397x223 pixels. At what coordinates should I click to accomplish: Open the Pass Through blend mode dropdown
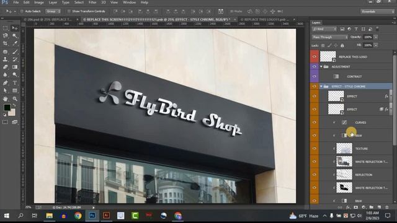[330, 37]
